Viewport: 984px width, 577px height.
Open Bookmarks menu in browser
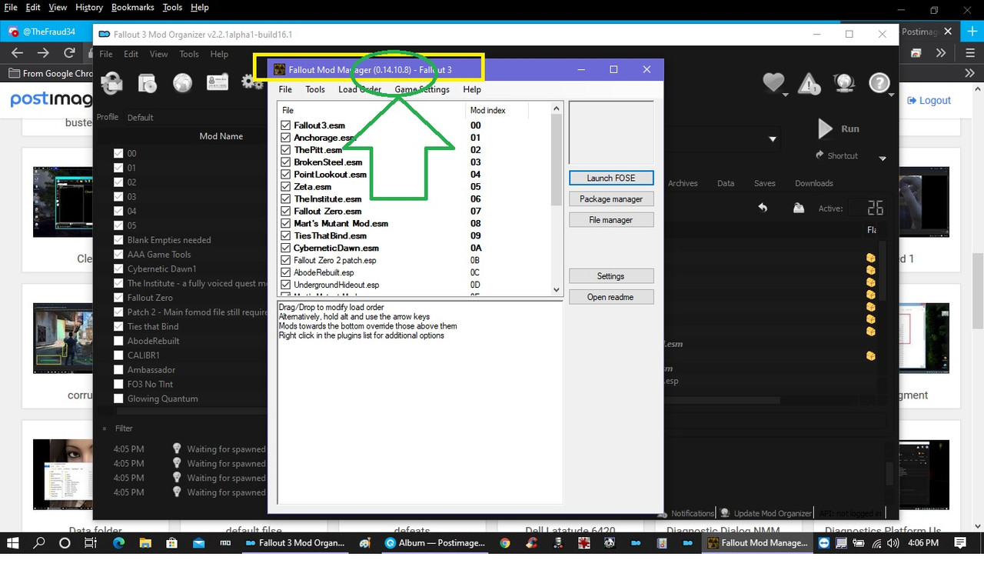(x=133, y=7)
